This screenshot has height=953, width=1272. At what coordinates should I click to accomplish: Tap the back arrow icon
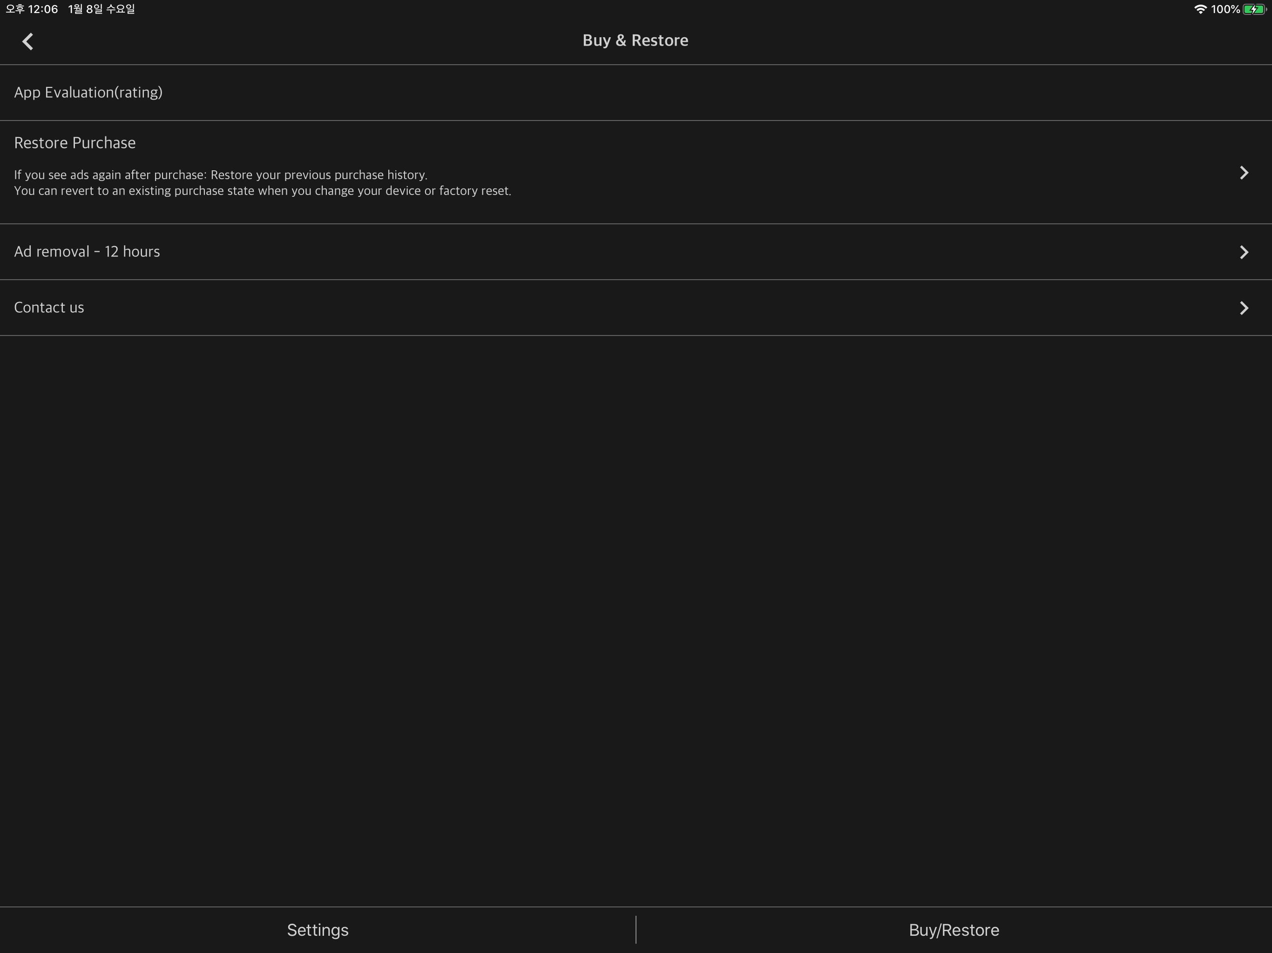(27, 41)
